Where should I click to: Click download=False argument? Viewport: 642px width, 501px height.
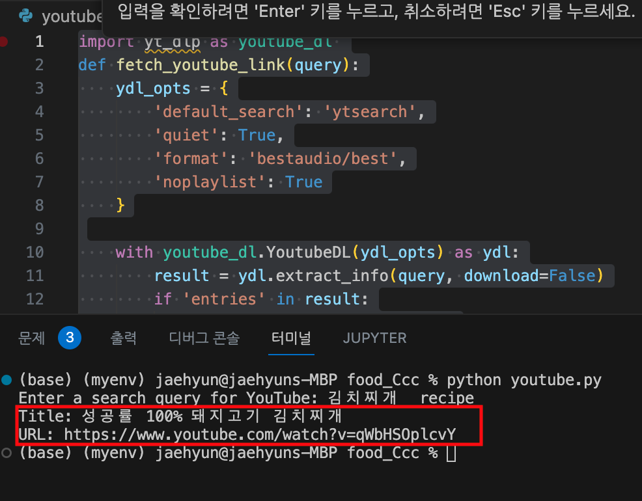[x=530, y=276]
